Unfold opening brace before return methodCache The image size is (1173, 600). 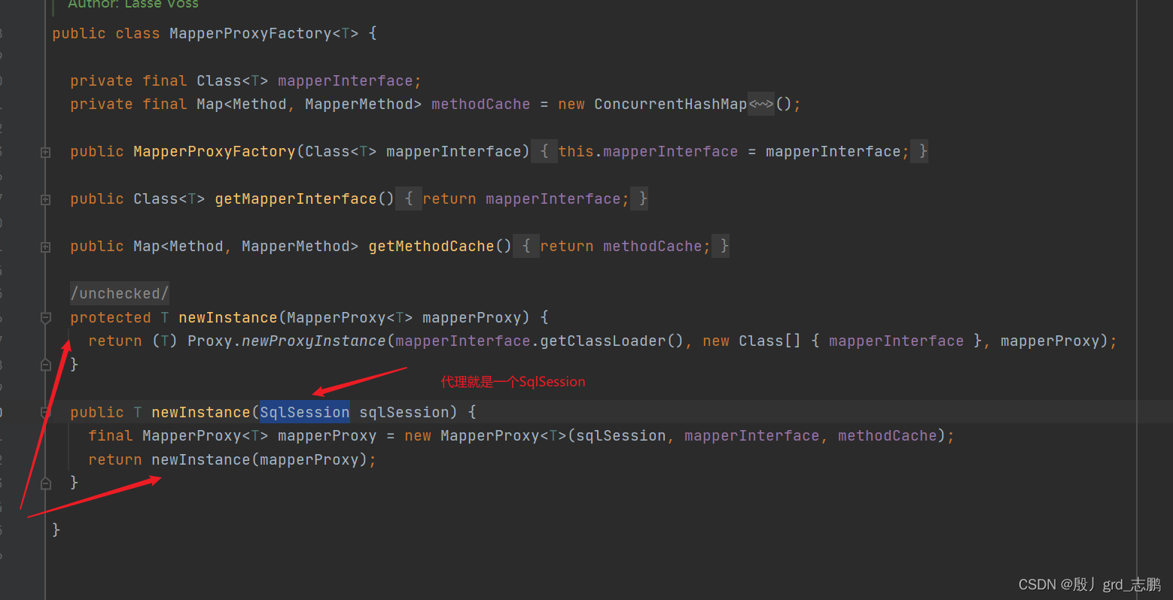coord(526,246)
